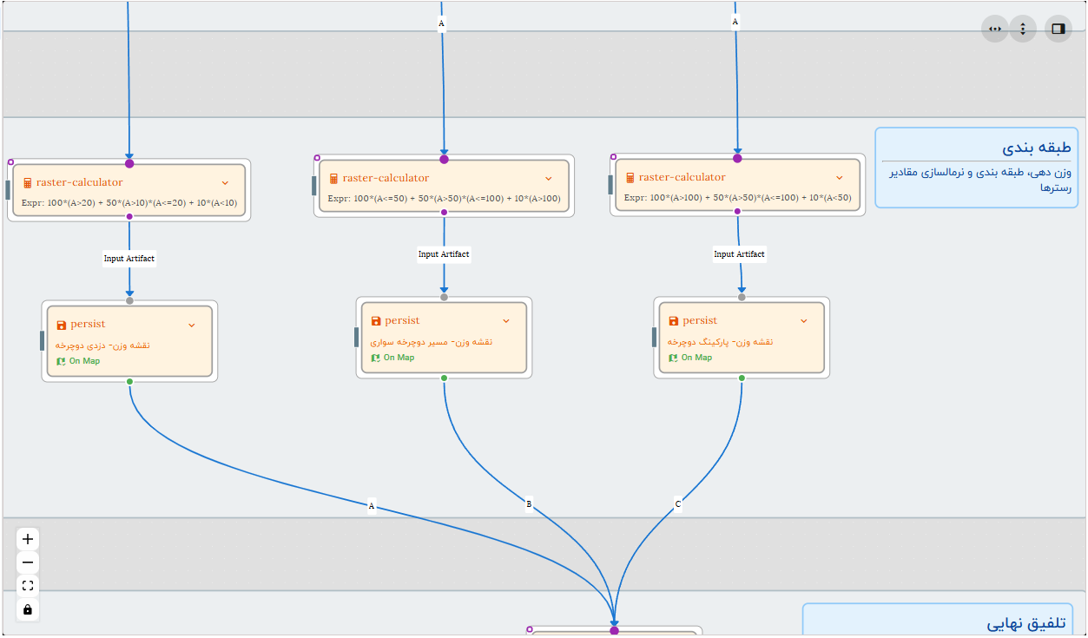Open the dropdown on the middle persist node
The image size is (1088, 638).
pyautogui.click(x=506, y=319)
